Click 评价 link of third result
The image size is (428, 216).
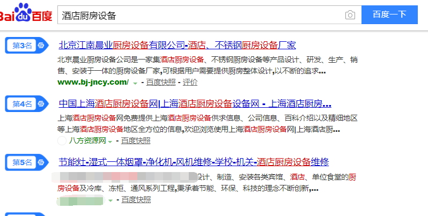(190, 82)
